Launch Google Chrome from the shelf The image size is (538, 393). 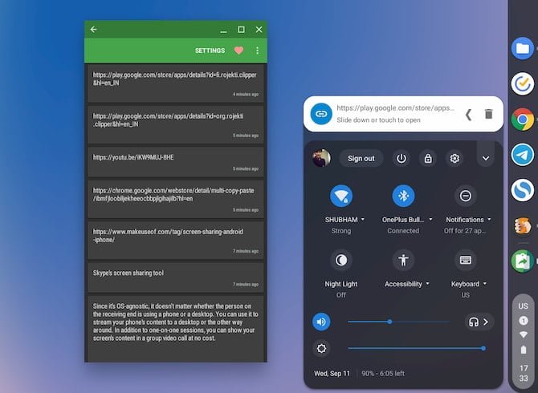tap(522, 120)
